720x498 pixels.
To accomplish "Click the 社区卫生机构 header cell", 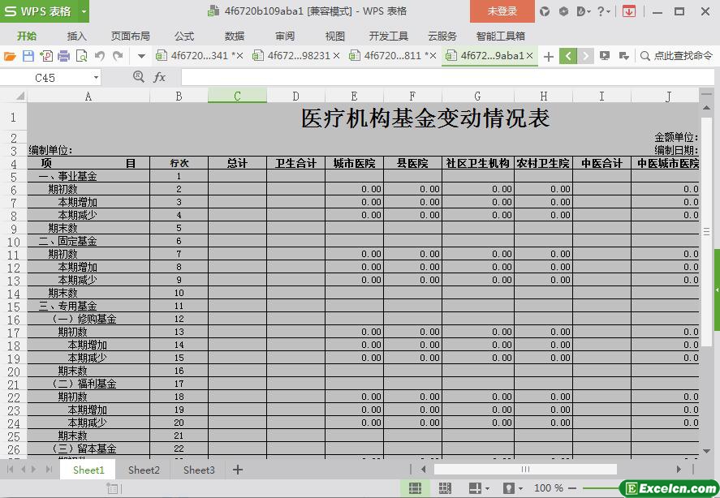I will (478, 163).
